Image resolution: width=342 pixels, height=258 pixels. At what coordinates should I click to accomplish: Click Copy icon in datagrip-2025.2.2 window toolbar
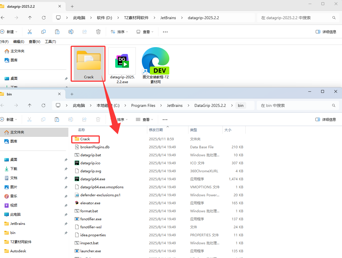tap(43, 32)
